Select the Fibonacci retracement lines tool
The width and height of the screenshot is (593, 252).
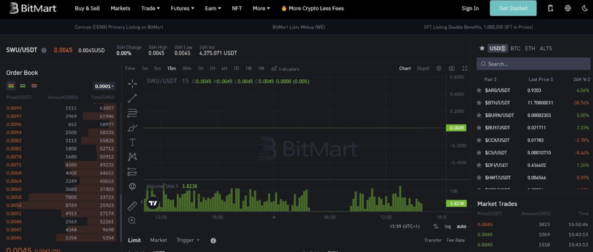coord(132,113)
